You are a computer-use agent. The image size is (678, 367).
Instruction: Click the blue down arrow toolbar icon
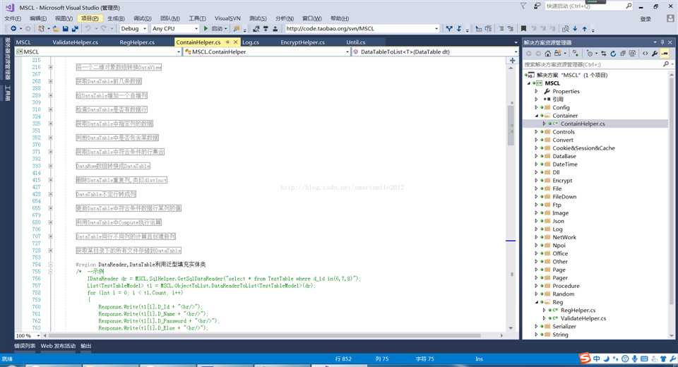tap(575, 28)
